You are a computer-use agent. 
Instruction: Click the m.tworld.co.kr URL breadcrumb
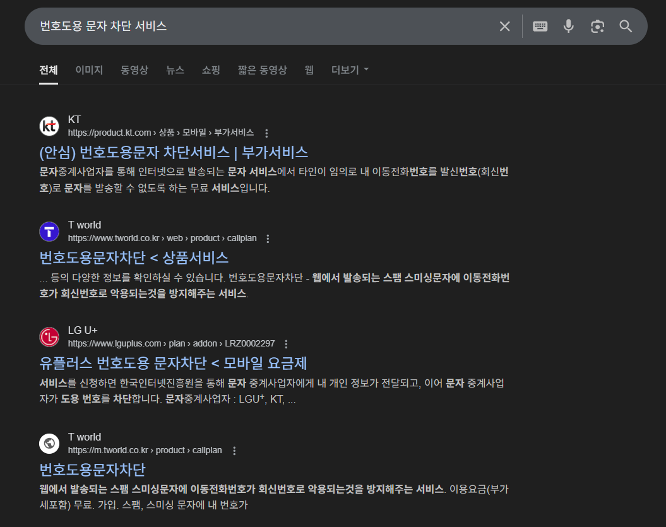click(x=145, y=450)
